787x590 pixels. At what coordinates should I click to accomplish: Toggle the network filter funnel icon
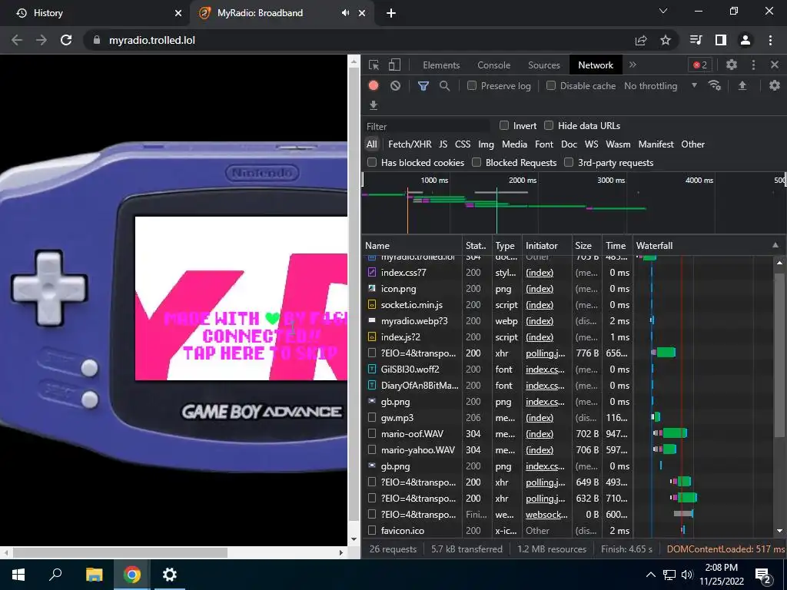pos(423,86)
